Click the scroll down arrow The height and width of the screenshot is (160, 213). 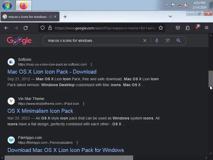point(211,153)
